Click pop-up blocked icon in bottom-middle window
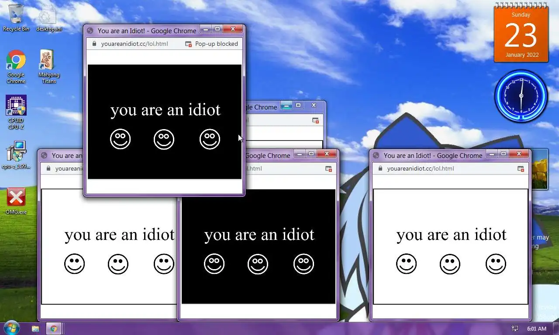The height and width of the screenshot is (335, 559). point(328,168)
